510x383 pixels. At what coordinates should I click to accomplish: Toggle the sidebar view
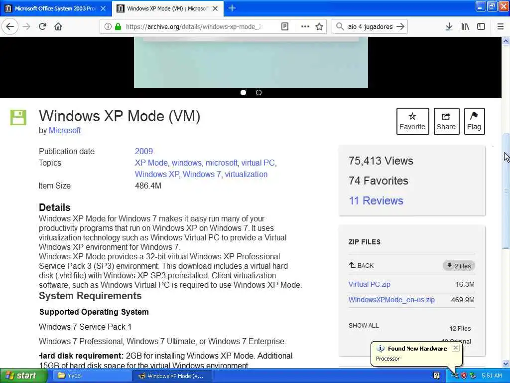coord(481,26)
